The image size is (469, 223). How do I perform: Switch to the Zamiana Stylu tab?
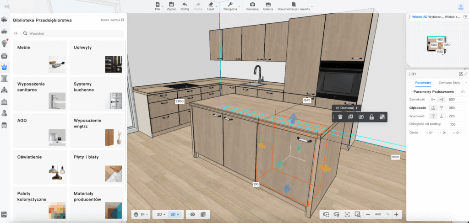tap(449, 82)
